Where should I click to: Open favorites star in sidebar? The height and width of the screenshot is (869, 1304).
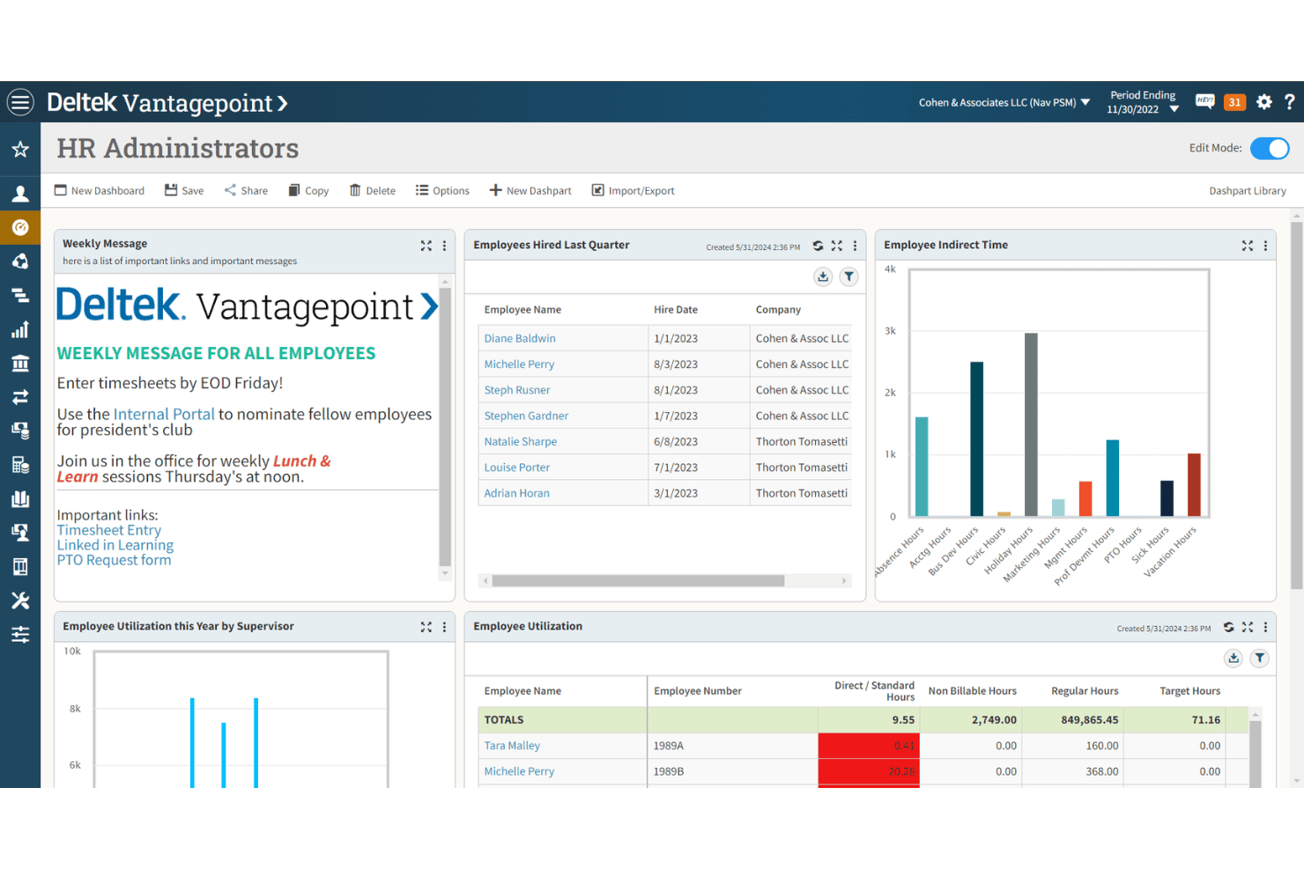pyautogui.click(x=20, y=150)
